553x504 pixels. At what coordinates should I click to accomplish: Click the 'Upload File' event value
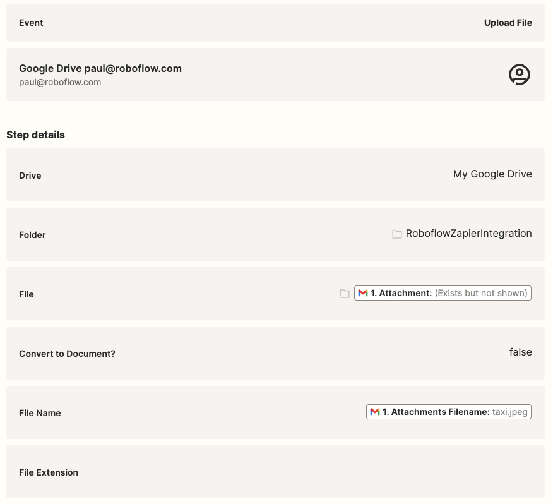click(x=508, y=23)
